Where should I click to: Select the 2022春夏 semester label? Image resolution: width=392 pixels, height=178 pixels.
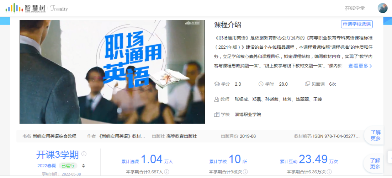[x=47, y=166]
